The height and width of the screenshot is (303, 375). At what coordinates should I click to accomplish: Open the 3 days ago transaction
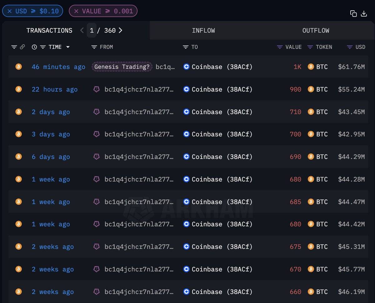click(x=51, y=134)
